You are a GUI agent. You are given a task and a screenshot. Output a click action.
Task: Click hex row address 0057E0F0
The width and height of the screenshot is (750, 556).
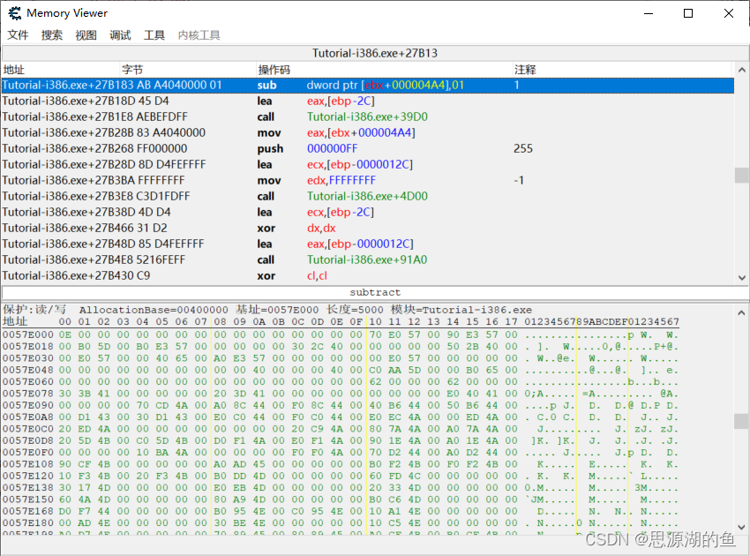pos(28,452)
